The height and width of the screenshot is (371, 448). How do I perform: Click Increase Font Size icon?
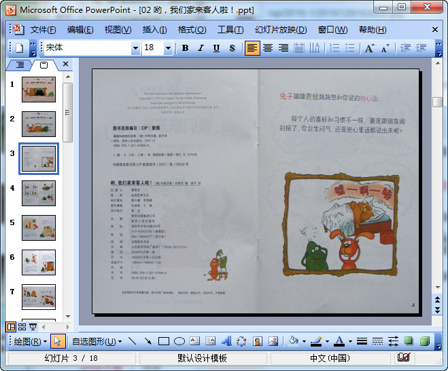[x=369, y=48]
